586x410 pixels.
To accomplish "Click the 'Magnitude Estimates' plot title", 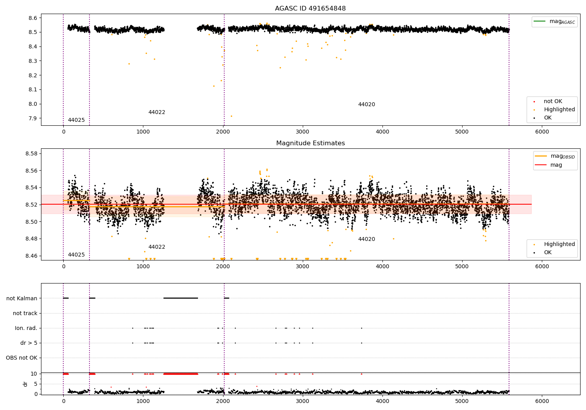I will (x=310, y=143).
